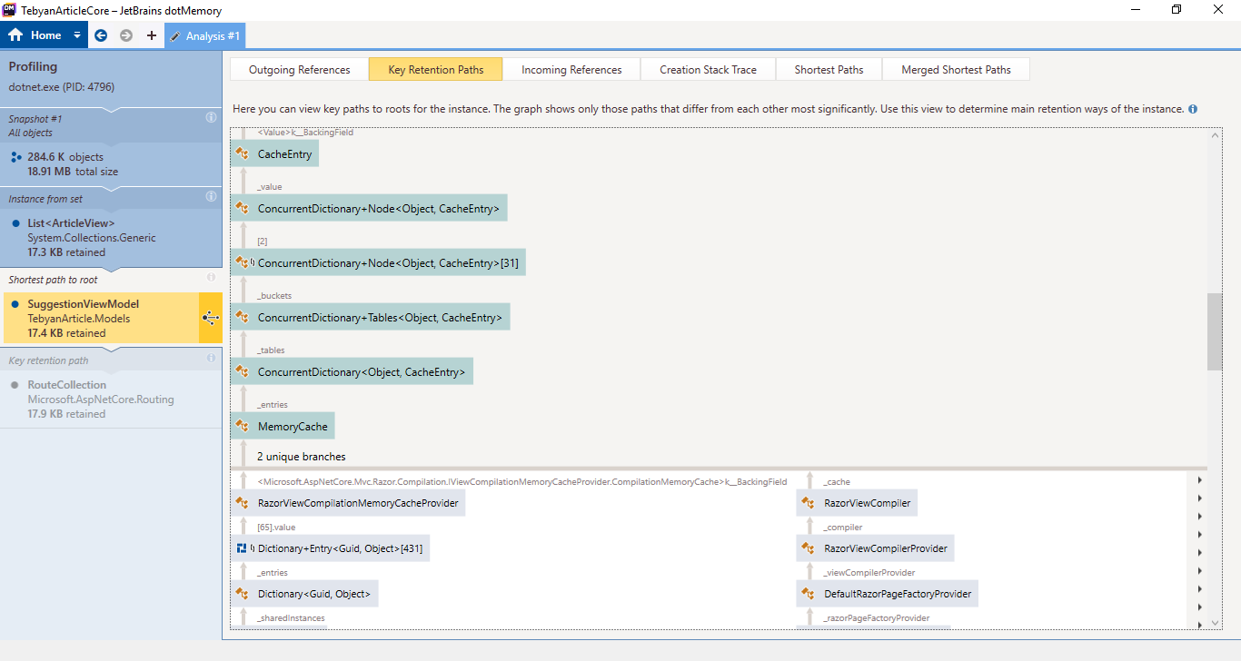The height and width of the screenshot is (661, 1241).
Task: Expand arrow beside RazorViewCompilerProvider row
Action: (1200, 553)
